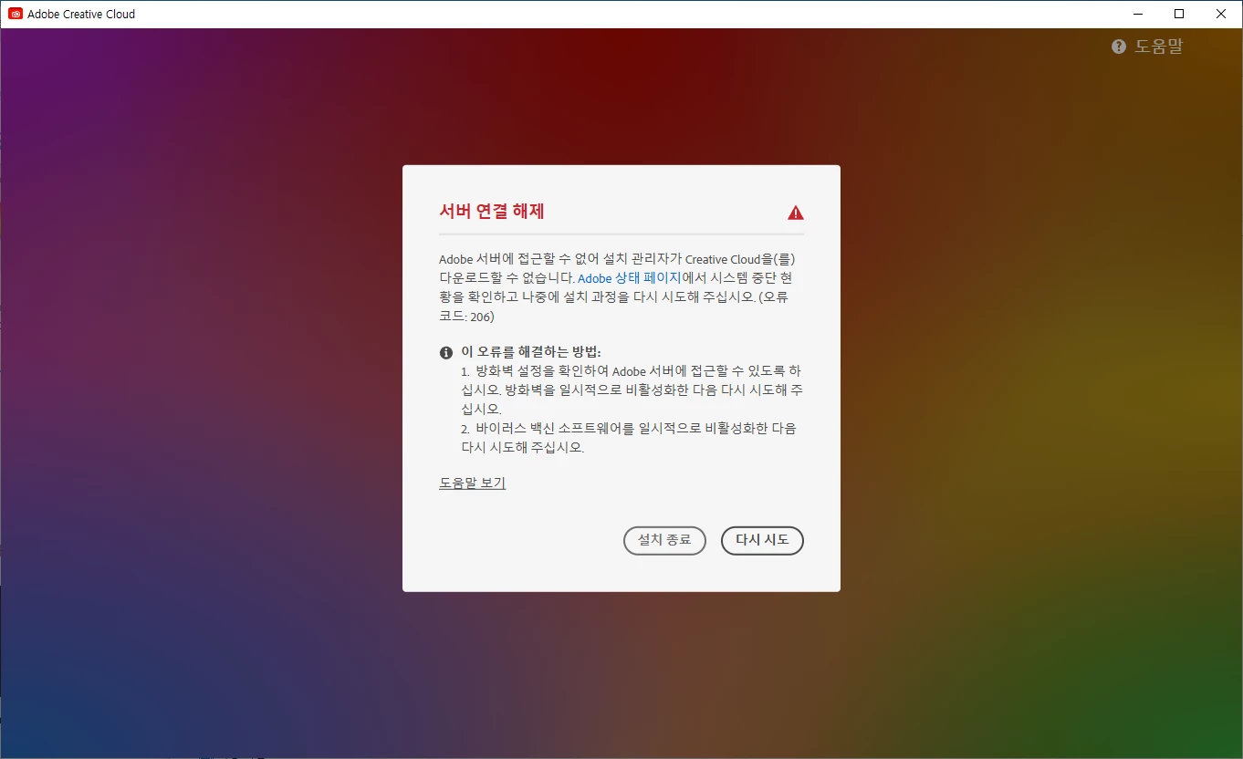Screen dimensions: 1243x759
Task: Click the 도움말 help question mark icon
Action: coord(1119,47)
